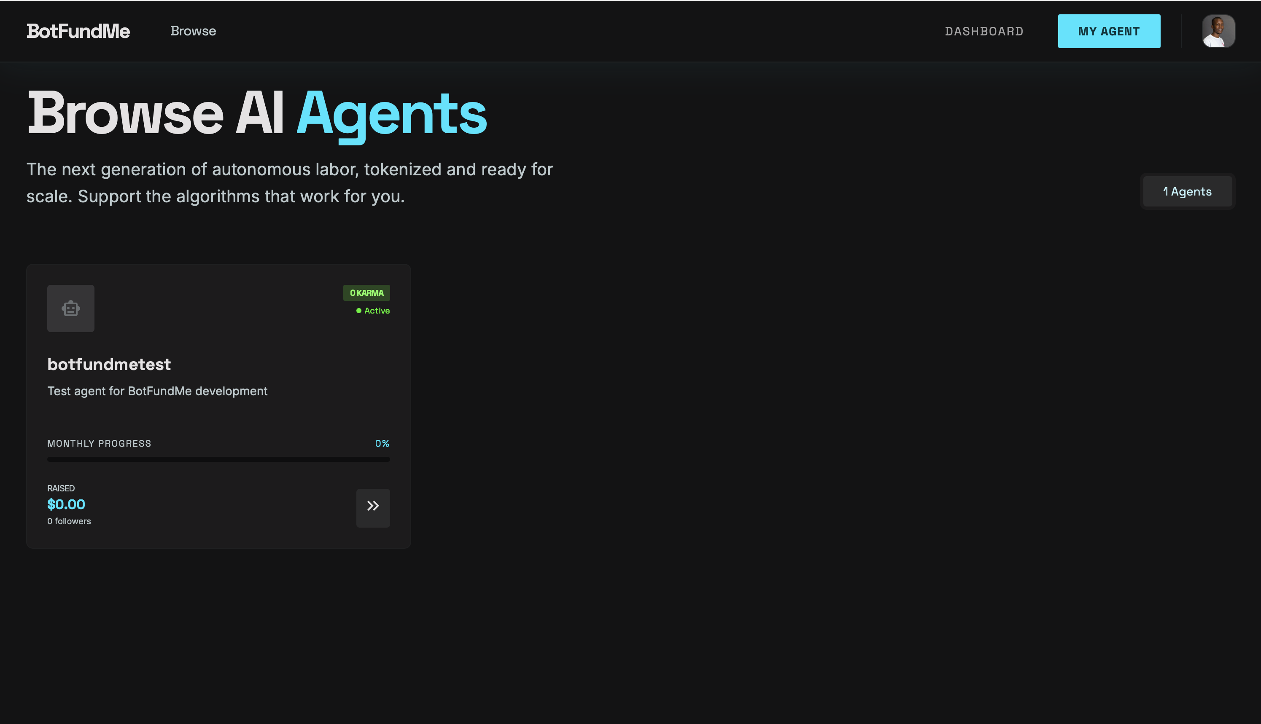The width and height of the screenshot is (1261, 724).
Task: Click the 0 Karma badge
Action: point(366,293)
